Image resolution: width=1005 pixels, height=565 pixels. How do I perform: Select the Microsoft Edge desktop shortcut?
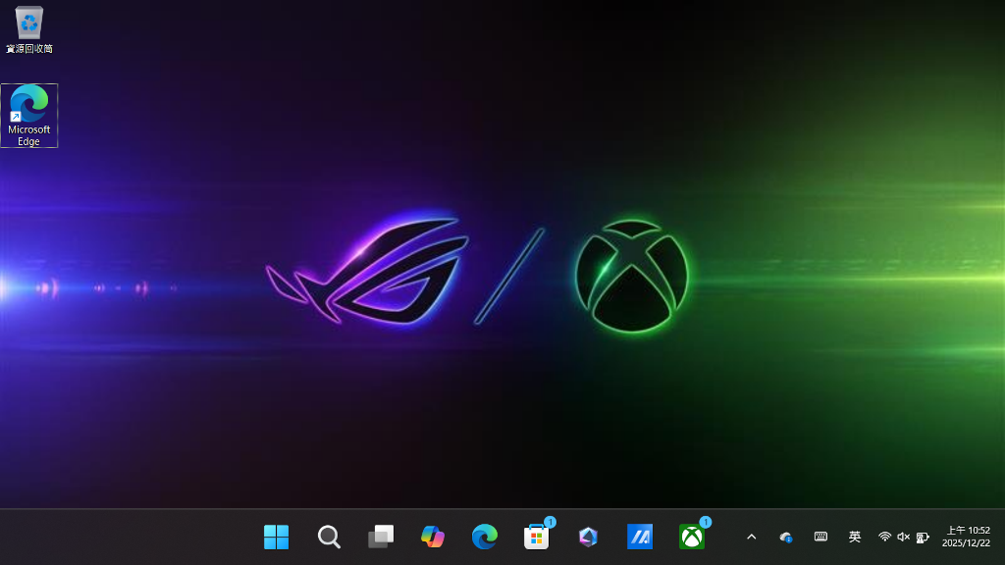(28, 116)
